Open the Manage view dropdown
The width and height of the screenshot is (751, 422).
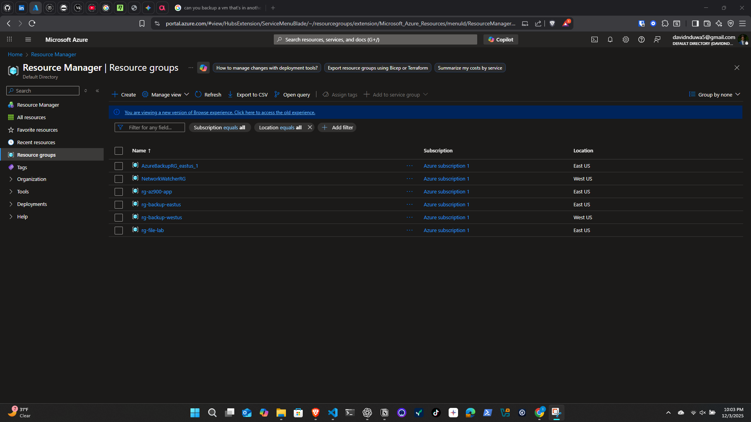(x=165, y=95)
